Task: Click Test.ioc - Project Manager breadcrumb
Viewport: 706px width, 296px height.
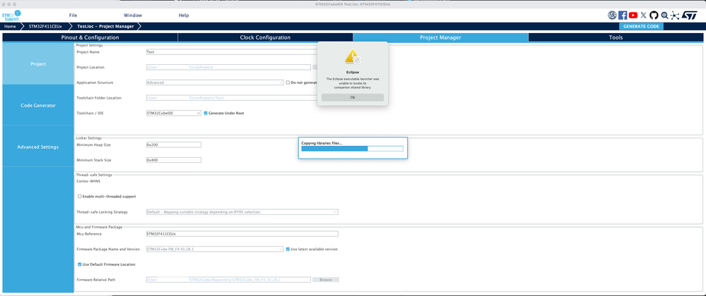Action: click(x=105, y=27)
